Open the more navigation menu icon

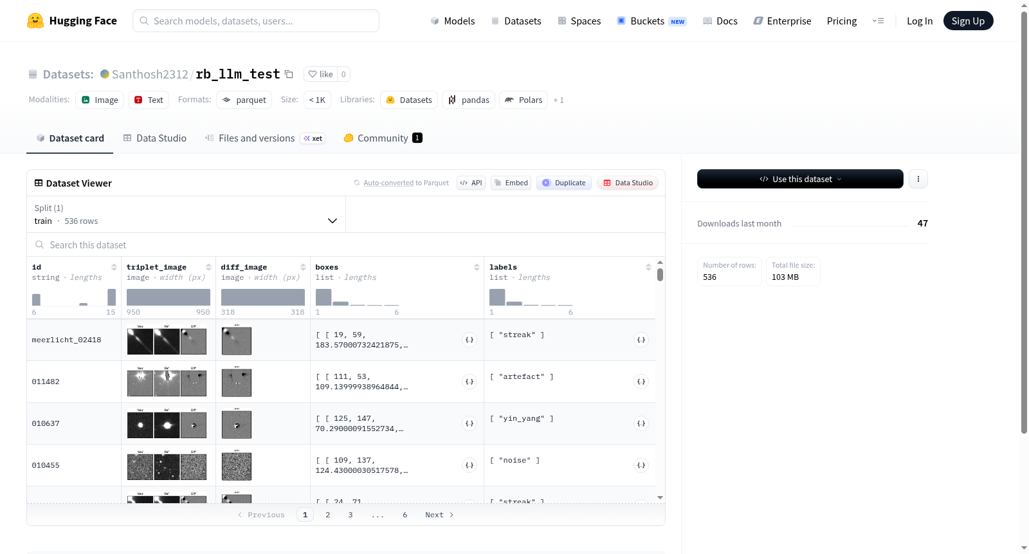878,21
